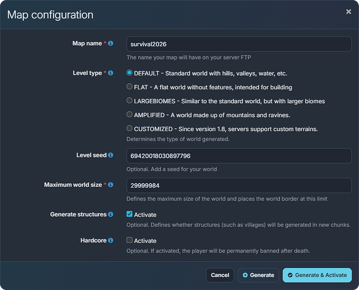Select the DEFAULT level type

point(129,72)
